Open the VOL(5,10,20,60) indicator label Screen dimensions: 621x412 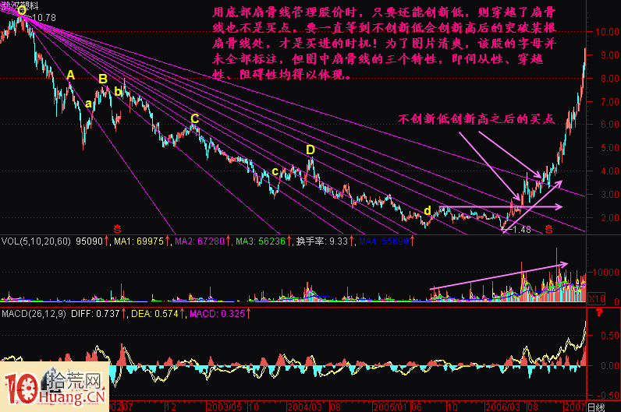coord(36,241)
